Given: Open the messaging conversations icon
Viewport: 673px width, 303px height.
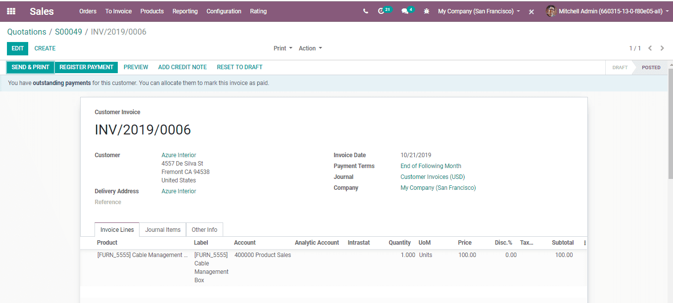Looking at the screenshot, I should tap(405, 11).
